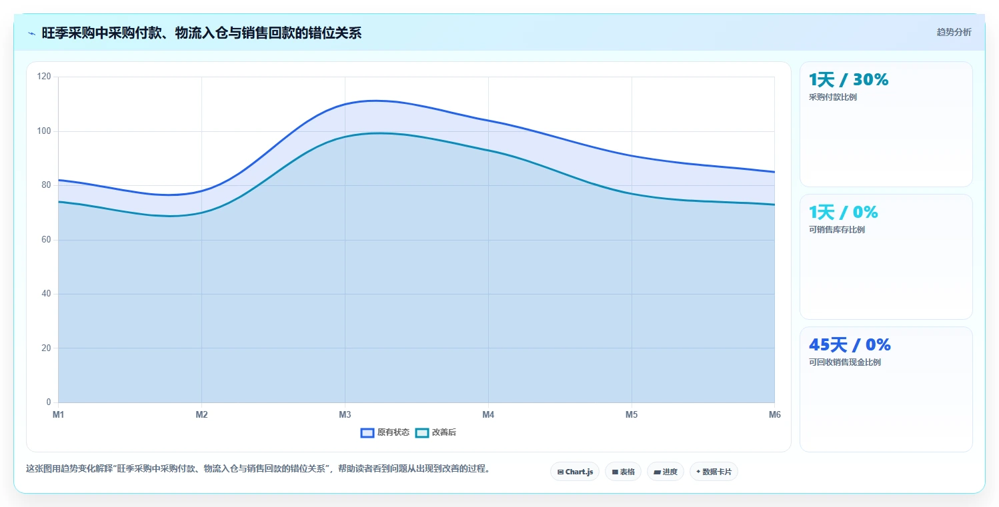The image size is (999, 507).
Task: Click the description text under the chart
Action: 259,468
